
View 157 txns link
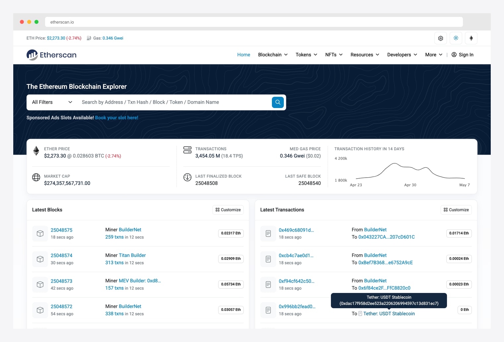point(114,288)
